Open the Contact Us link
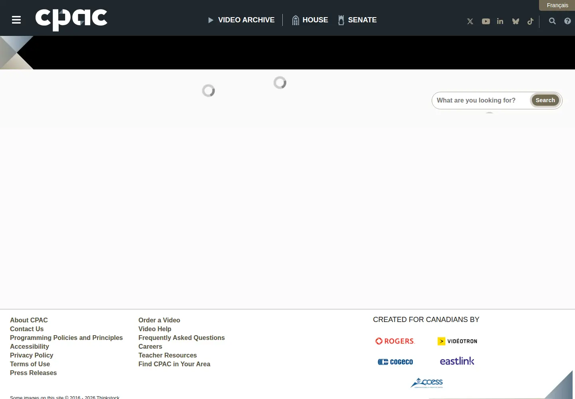 pos(27,329)
